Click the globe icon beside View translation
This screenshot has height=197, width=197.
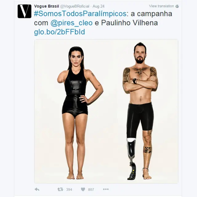coord(177,6)
